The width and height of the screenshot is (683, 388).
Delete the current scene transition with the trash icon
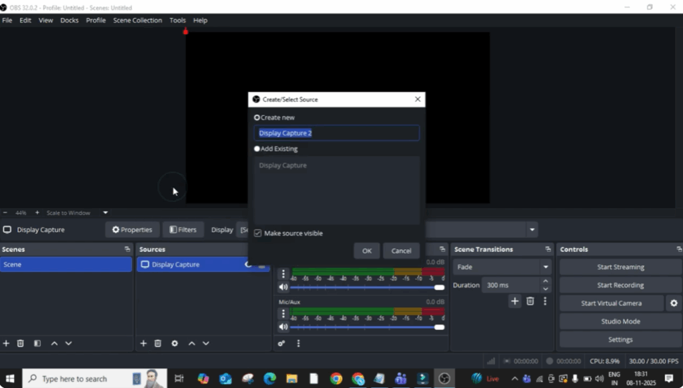[530, 301]
